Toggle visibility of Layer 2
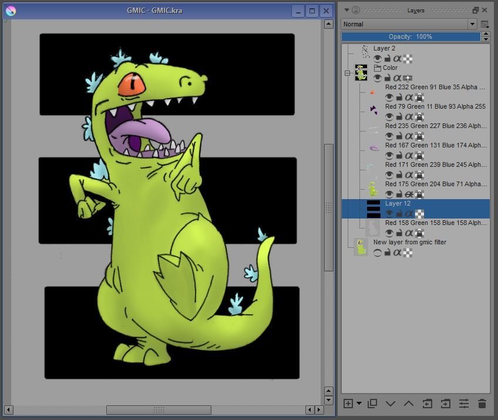498x420 pixels. point(377,59)
